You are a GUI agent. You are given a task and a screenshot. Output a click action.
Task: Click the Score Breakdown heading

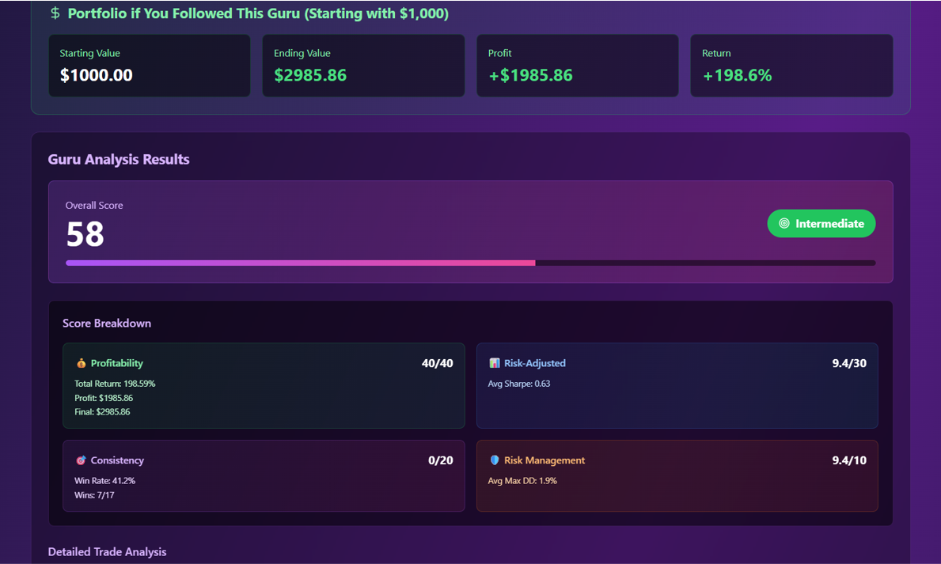[107, 324]
